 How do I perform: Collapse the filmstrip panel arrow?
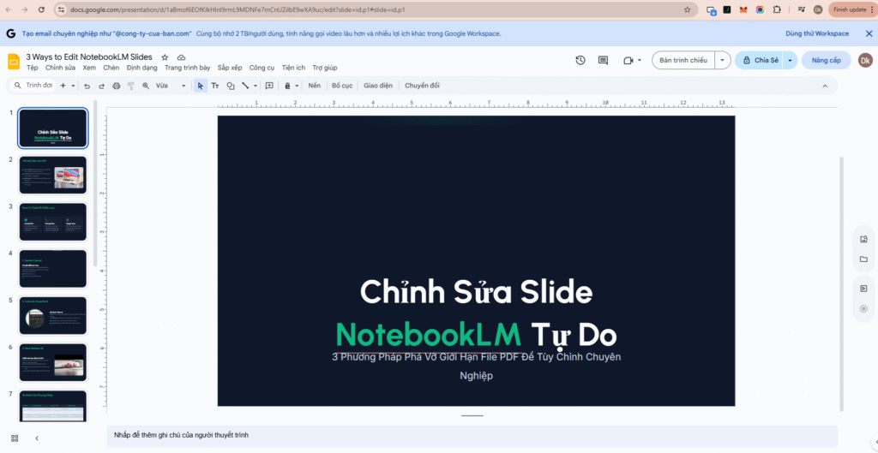37,438
